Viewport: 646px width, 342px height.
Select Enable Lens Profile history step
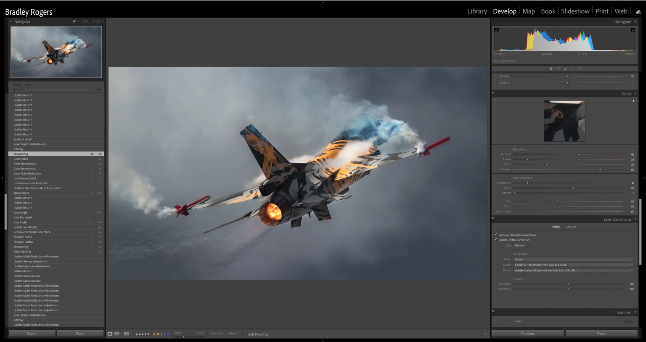pos(56,227)
